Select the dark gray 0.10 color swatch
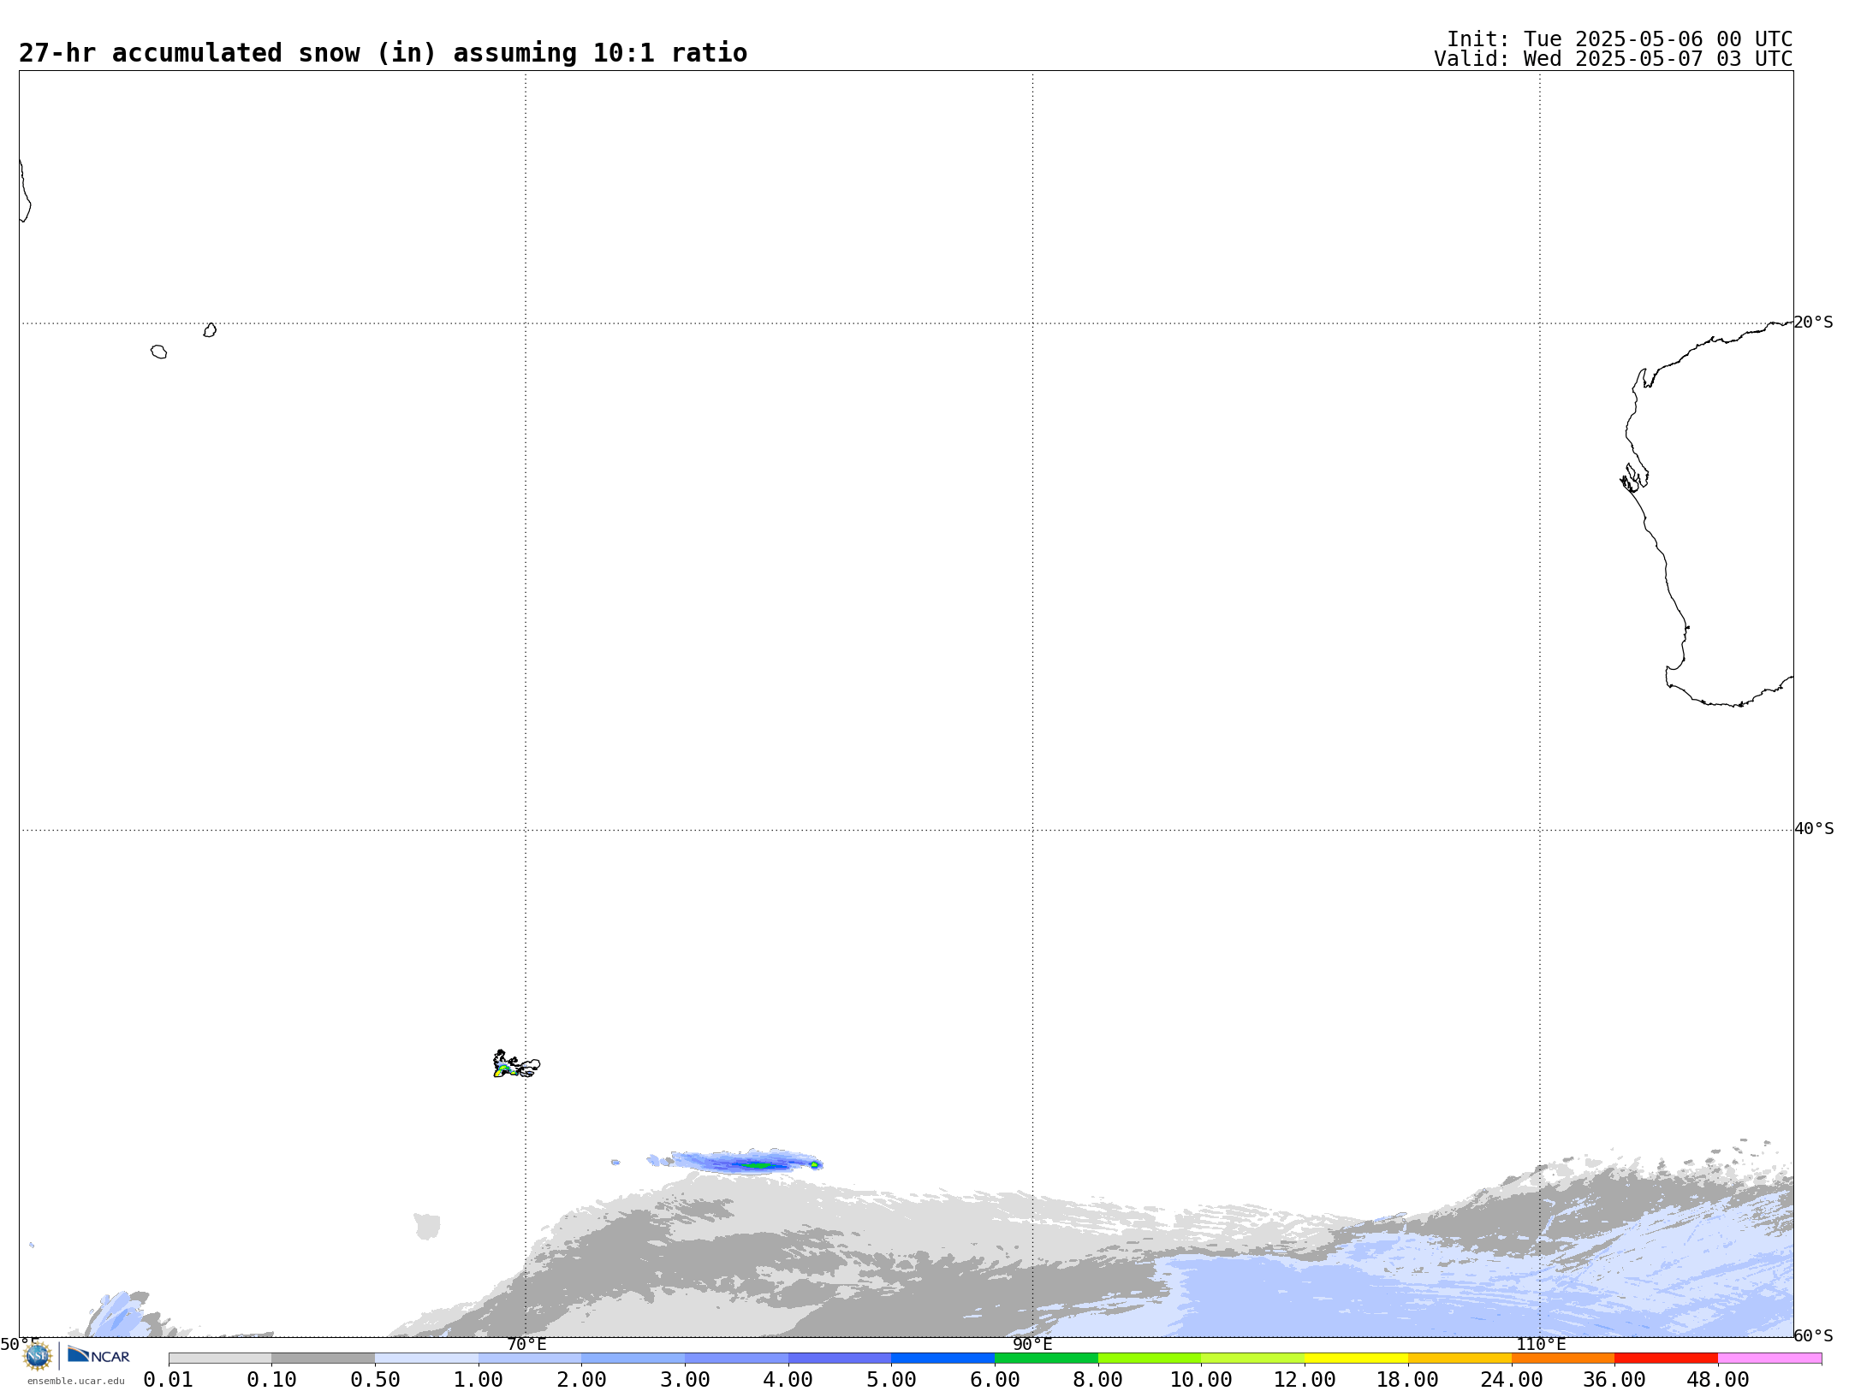The height and width of the screenshot is (1391, 1849). click(x=323, y=1358)
